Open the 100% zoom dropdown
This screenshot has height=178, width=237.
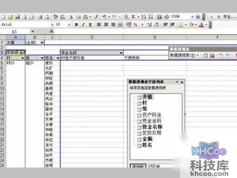point(192,17)
